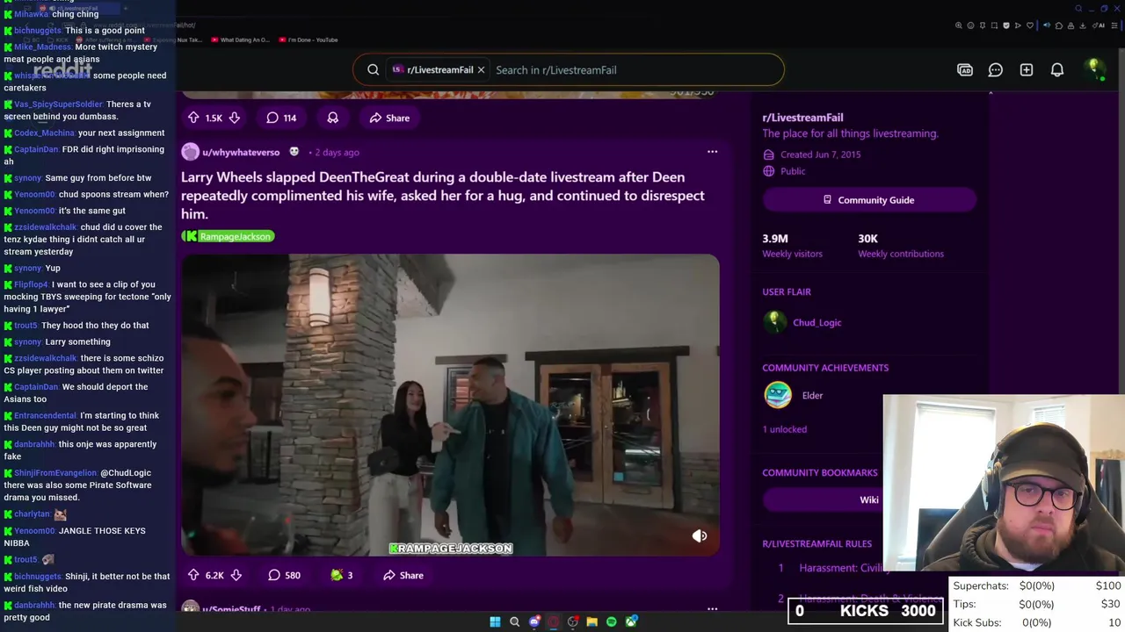The height and width of the screenshot is (632, 1125).
Task: Downvote the post with 6.2K score
Action: tap(236, 575)
